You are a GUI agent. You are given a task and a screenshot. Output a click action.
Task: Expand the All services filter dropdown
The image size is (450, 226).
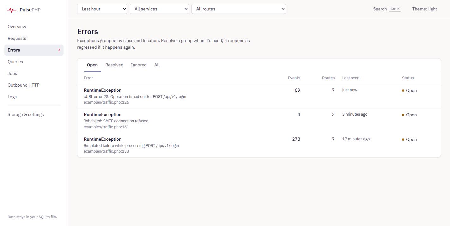159,9
